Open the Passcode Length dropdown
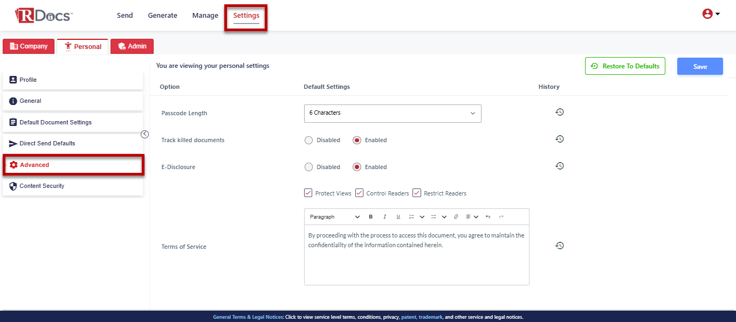 [392, 114]
